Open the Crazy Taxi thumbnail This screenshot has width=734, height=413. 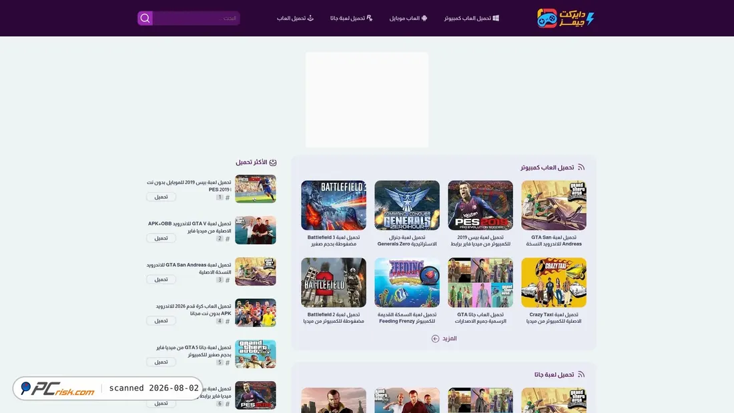point(554,282)
